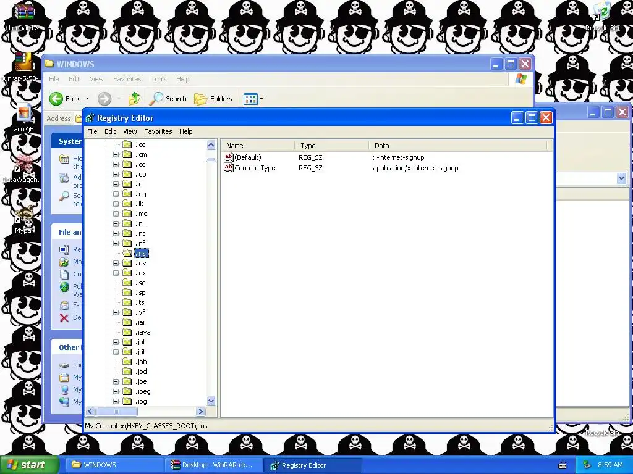This screenshot has height=474, width=633.
Task: Click the Registry Editor title bar icon
Action: 90,118
